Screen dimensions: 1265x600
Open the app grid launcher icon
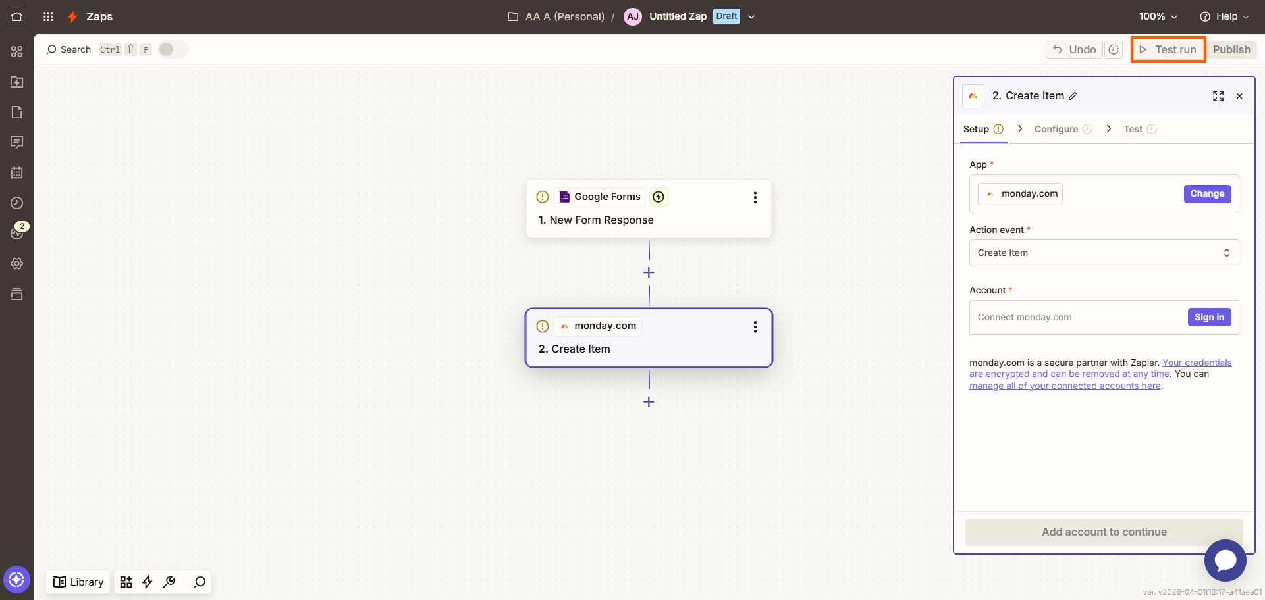coord(47,16)
